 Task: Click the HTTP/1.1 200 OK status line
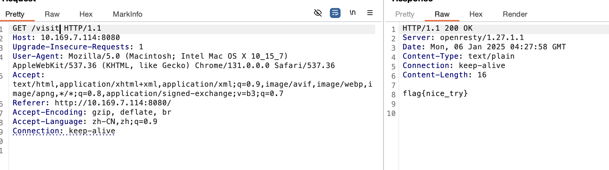pyautogui.click(x=437, y=28)
